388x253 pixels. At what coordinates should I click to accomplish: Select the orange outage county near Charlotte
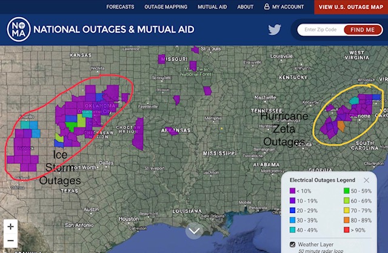(341, 126)
